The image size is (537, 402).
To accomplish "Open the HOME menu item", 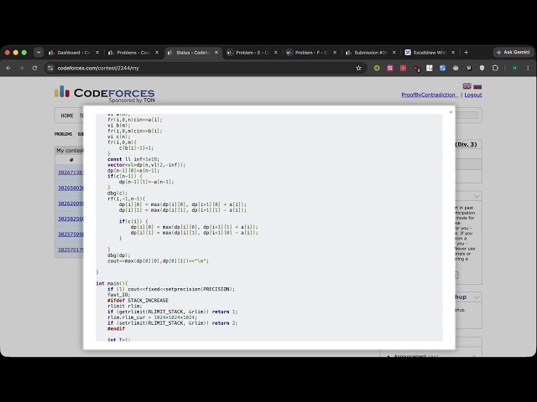I will point(67,116).
